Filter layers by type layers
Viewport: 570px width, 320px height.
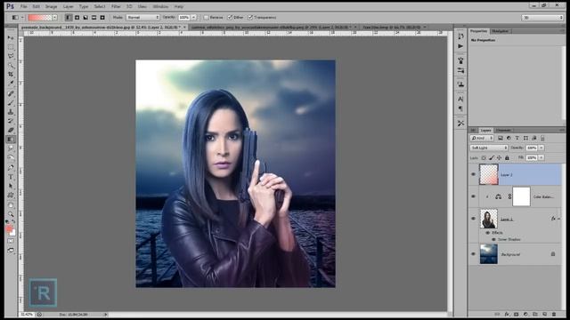tap(517, 139)
